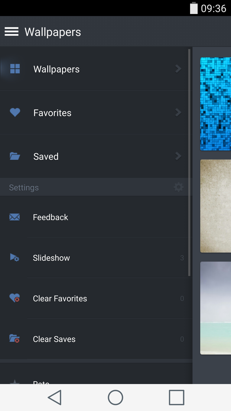Open the blue mosaic wallpaper thumbnail
Viewport: 231px width, 411px height.
(215, 104)
